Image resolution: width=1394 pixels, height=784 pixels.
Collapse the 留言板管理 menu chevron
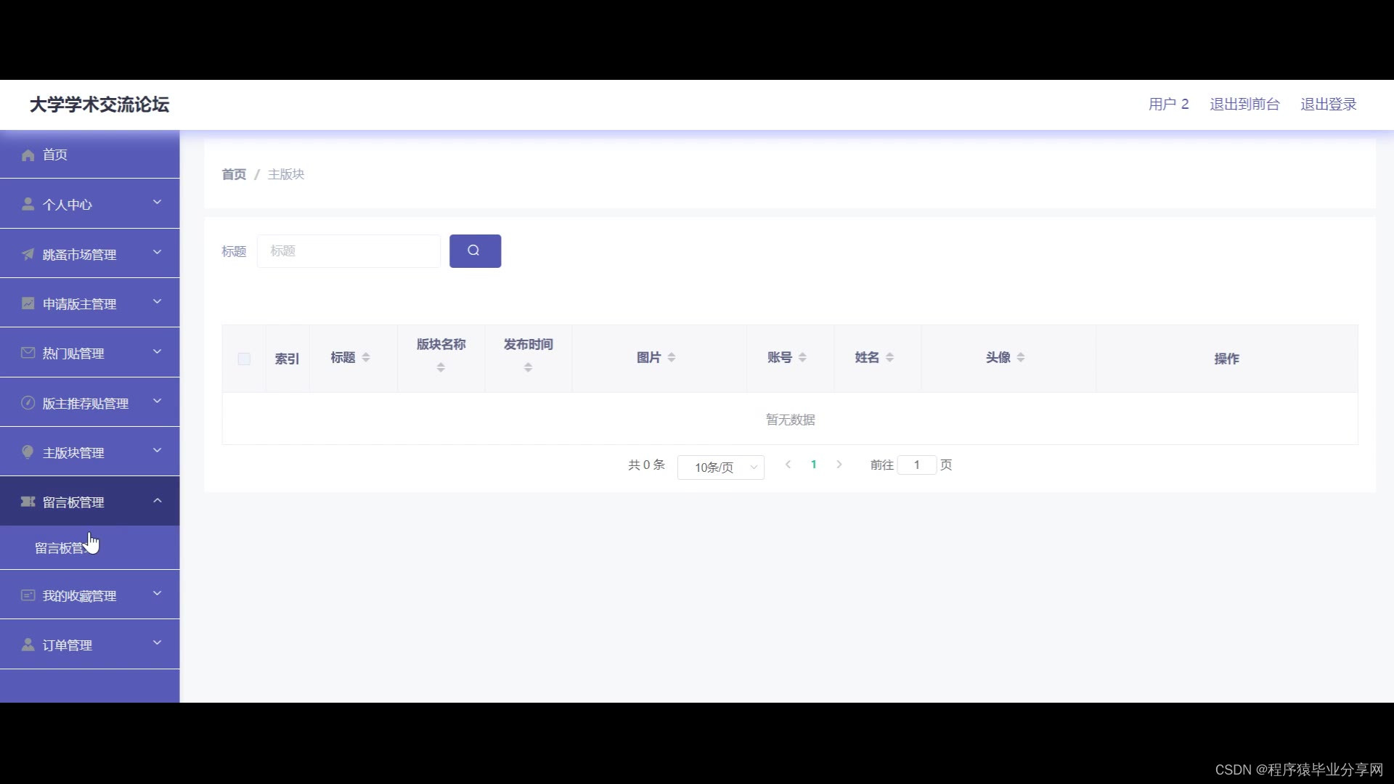[157, 501]
